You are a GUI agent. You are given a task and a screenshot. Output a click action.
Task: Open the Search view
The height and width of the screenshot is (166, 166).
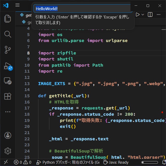[x=8, y=34]
